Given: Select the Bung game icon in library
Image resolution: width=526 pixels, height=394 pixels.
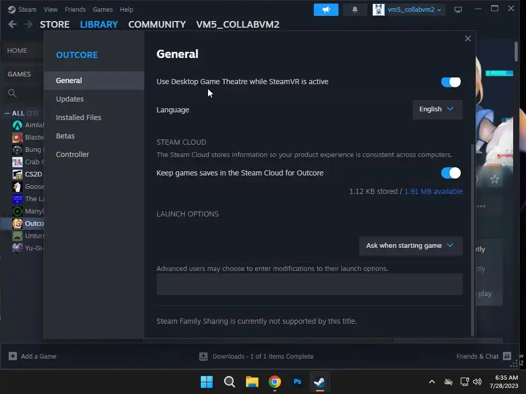Looking at the screenshot, I should (x=17, y=150).
